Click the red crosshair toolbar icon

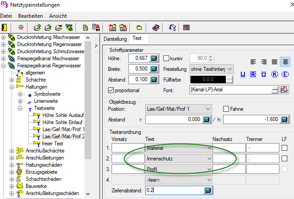(21, 27)
